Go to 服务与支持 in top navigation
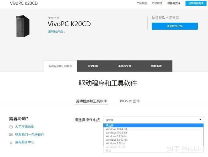This screenshot has height=157, width=208. coord(174,3)
